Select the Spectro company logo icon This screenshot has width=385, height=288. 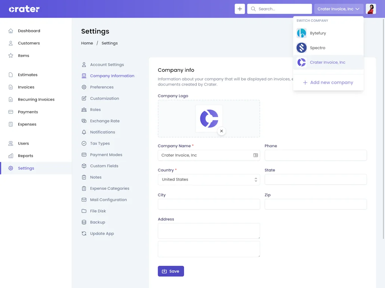pyautogui.click(x=302, y=48)
